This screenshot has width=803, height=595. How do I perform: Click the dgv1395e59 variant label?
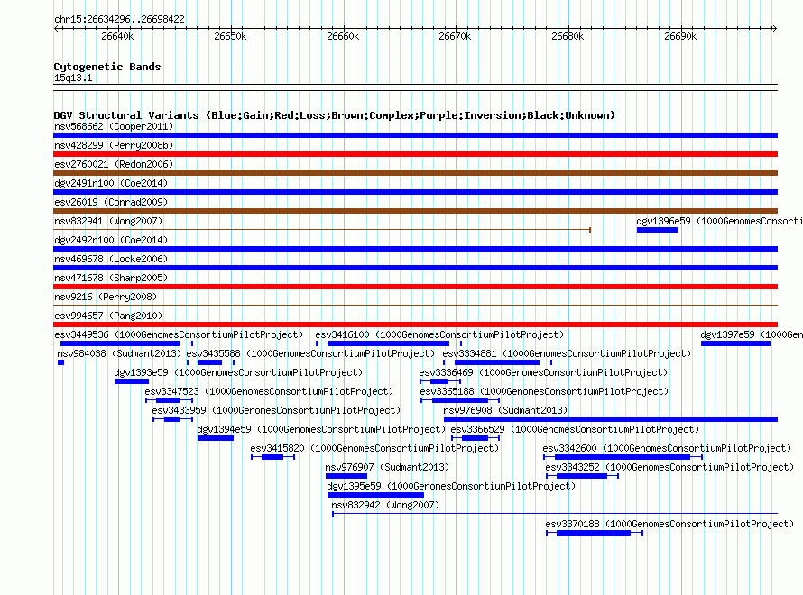pyautogui.click(x=451, y=486)
